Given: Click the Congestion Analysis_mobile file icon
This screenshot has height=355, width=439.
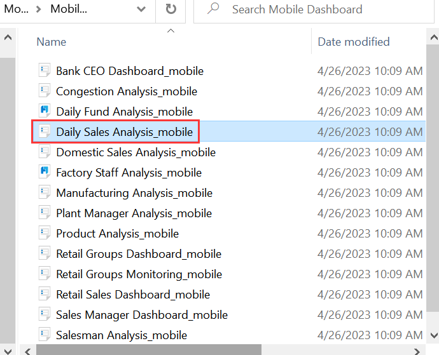Looking at the screenshot, I should [45, 91].
